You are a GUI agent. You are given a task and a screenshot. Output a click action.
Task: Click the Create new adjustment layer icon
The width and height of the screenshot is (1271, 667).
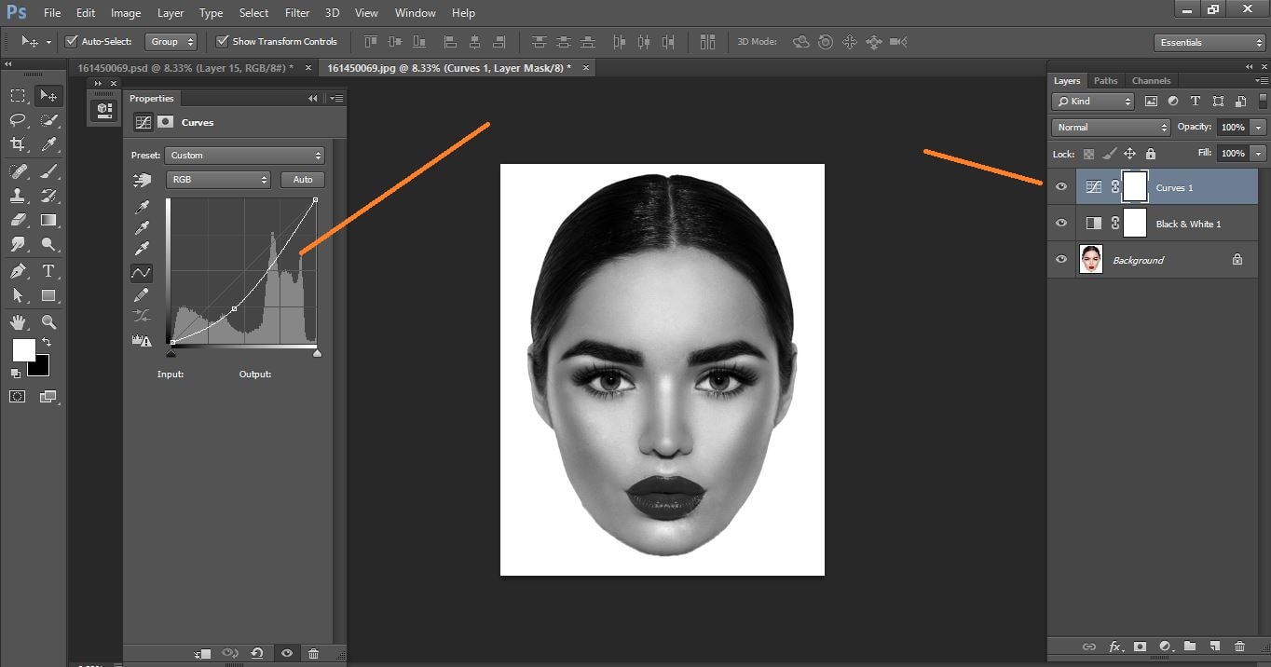[1165, 646]
